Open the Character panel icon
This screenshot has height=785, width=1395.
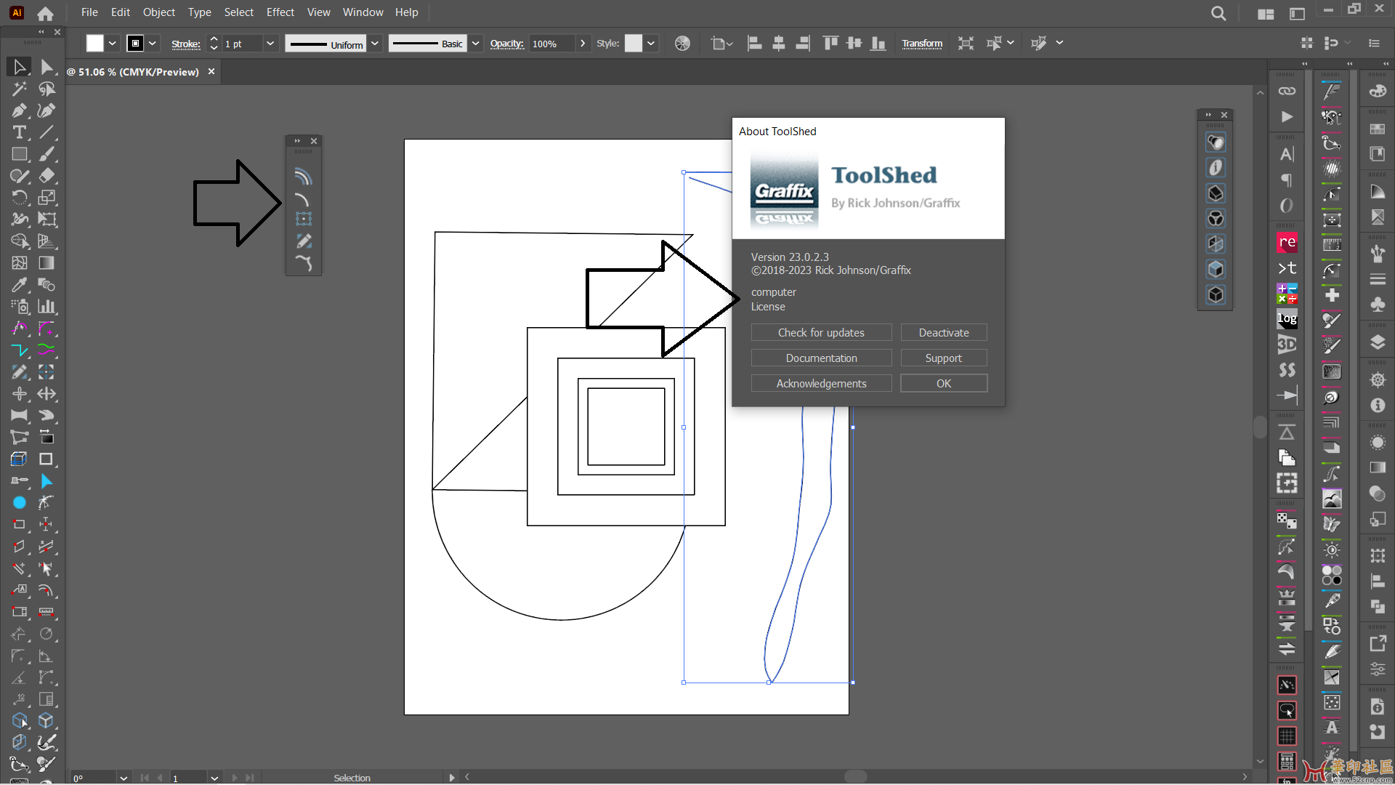tap(1287, 154)
